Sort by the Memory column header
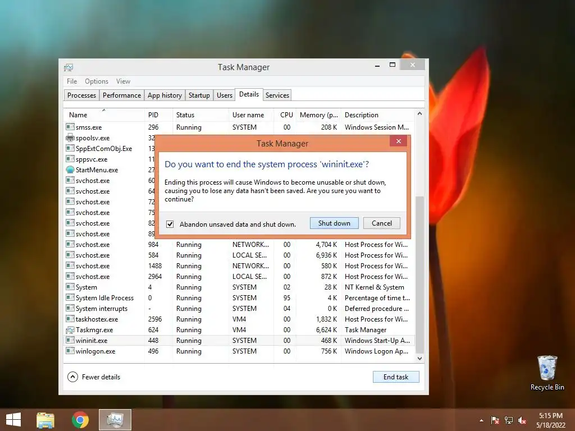The image size is (575, 431). 318,114
